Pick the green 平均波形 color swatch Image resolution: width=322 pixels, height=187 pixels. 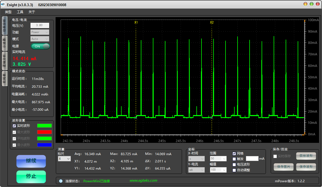44,139
